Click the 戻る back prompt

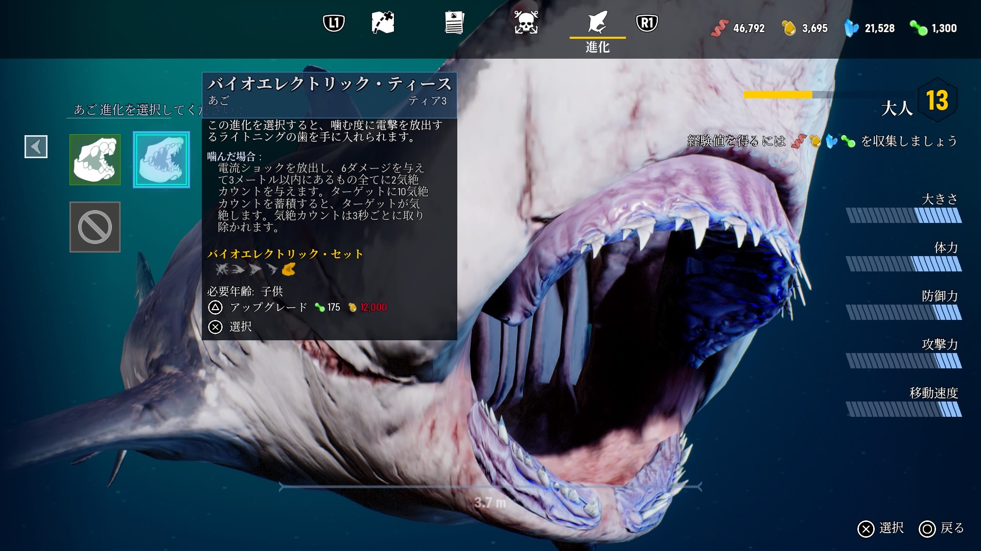(x=941, y=529)
